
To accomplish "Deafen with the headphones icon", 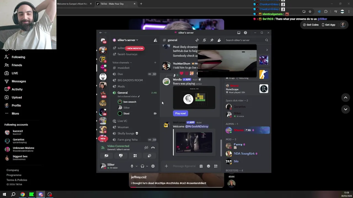I will click(x=142, y=166).
